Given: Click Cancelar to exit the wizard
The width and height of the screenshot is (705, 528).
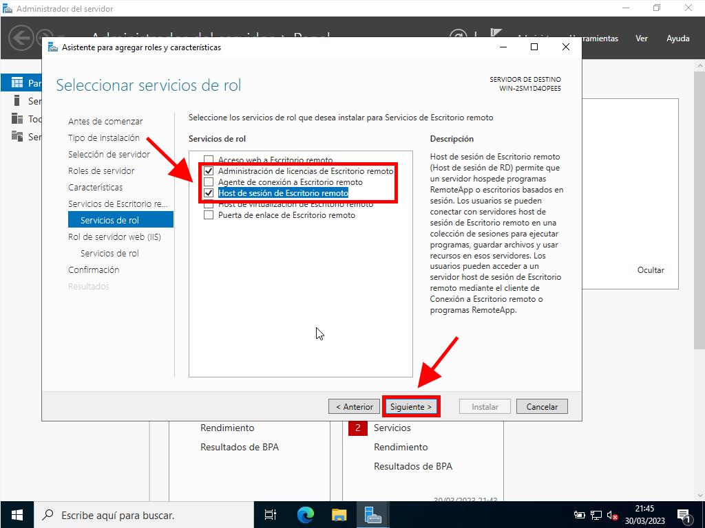Looking at the screenshot, I should point(542,406).
